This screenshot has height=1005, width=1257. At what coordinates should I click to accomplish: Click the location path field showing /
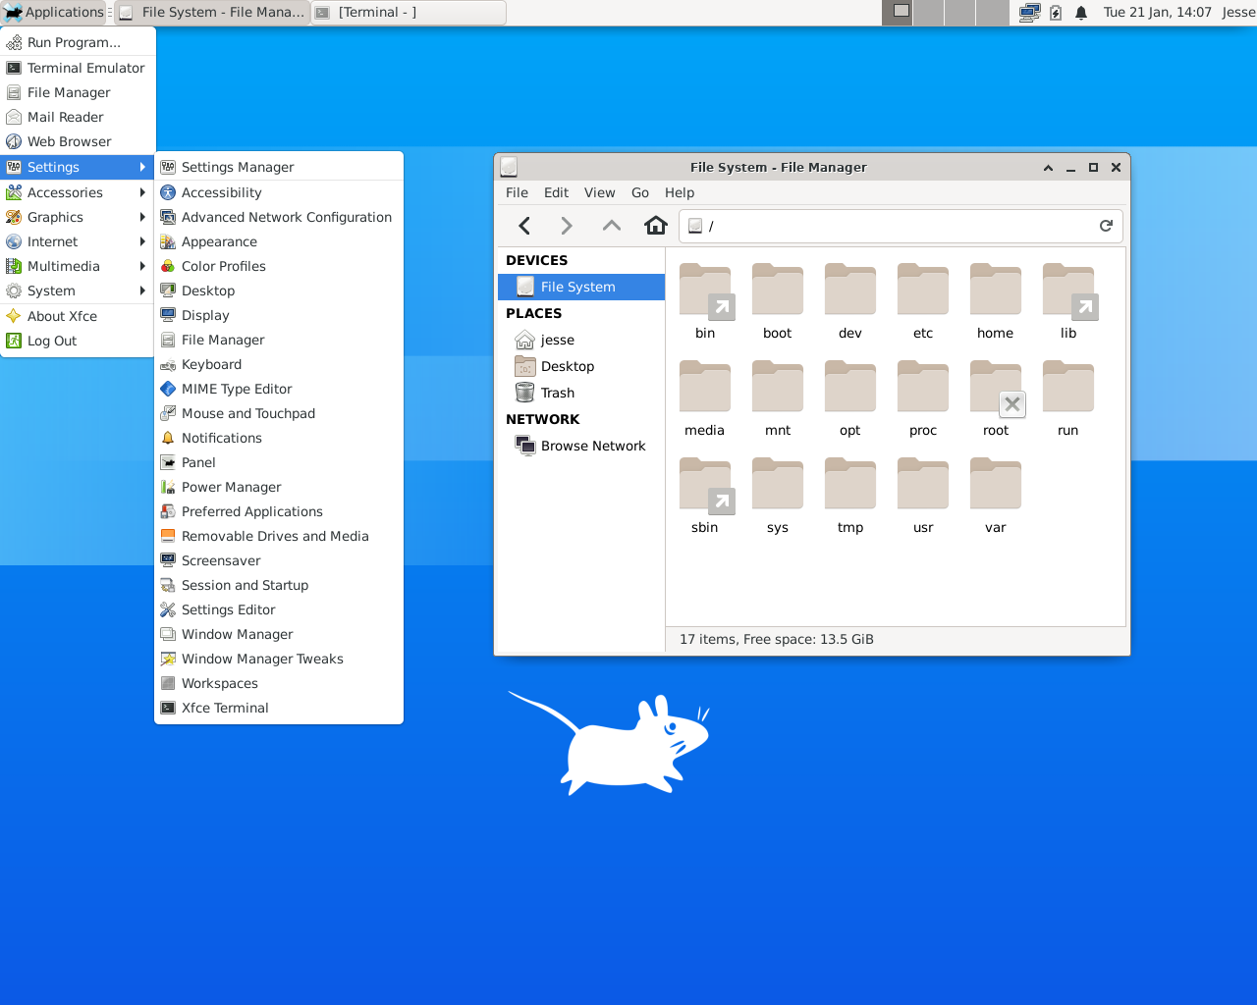pyautogui.click(x=901, y=226)
